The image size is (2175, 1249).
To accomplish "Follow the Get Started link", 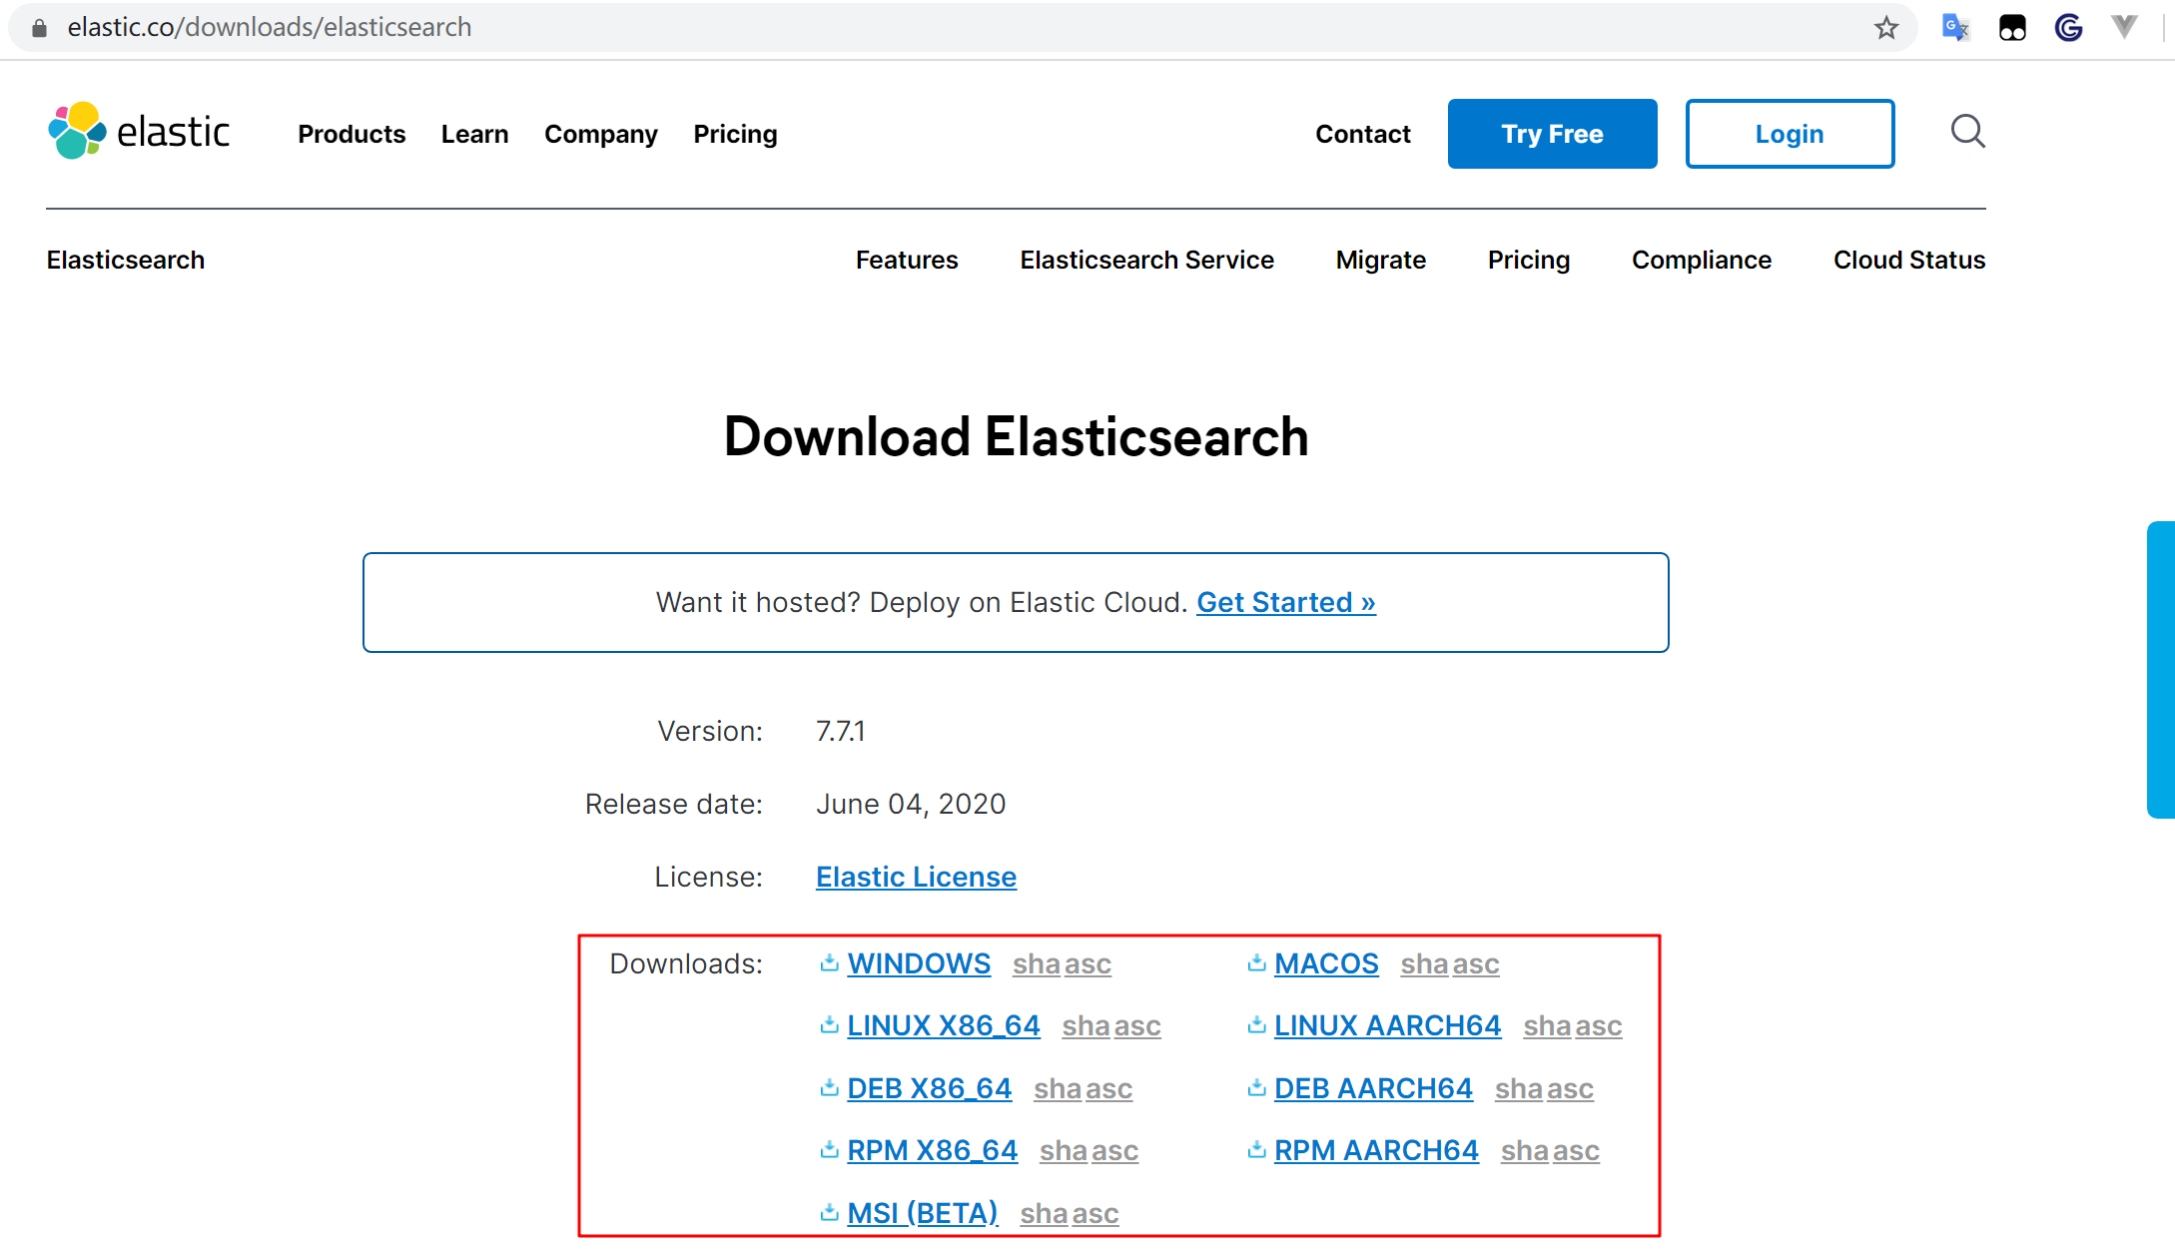I will [x=1285, y=602].
